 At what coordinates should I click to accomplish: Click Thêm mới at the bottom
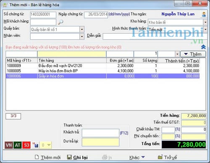pyautogui.click(x=47, y=158)
